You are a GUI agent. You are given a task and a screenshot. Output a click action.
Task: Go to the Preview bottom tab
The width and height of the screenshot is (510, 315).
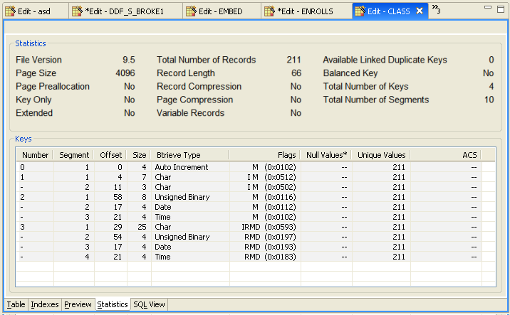pos(78,304)
